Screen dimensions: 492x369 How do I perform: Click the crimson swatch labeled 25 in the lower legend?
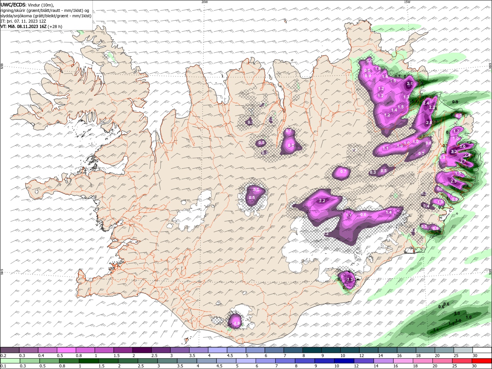pyautogui.click(x=462, y=361)
